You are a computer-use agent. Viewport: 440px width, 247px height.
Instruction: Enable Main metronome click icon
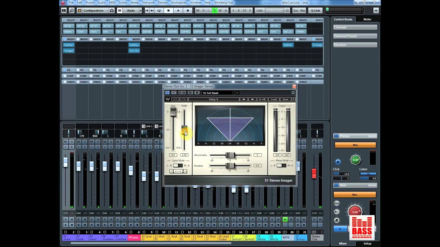point(337,220)
